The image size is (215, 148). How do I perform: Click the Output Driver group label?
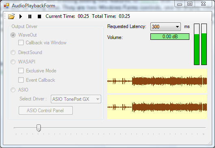point(24,26)
